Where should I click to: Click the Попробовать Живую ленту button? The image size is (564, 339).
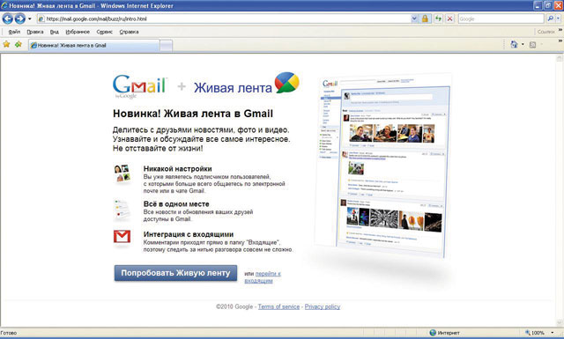[x=175, y=273]
